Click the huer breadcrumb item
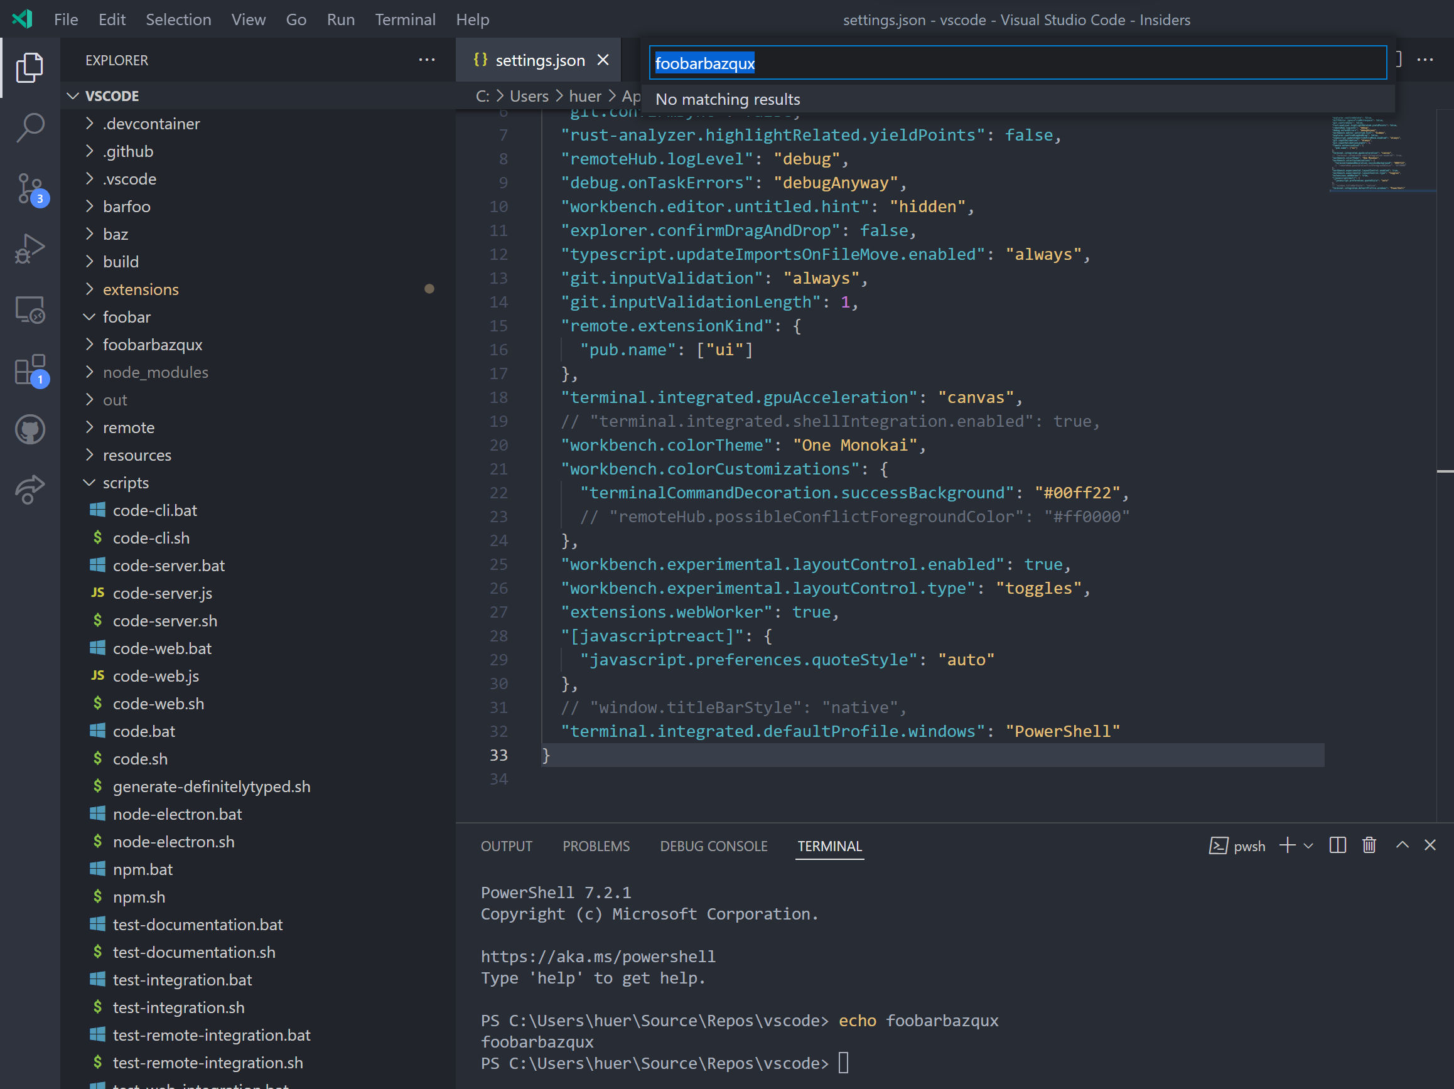1454x1089 pixels. coord(585,95)
